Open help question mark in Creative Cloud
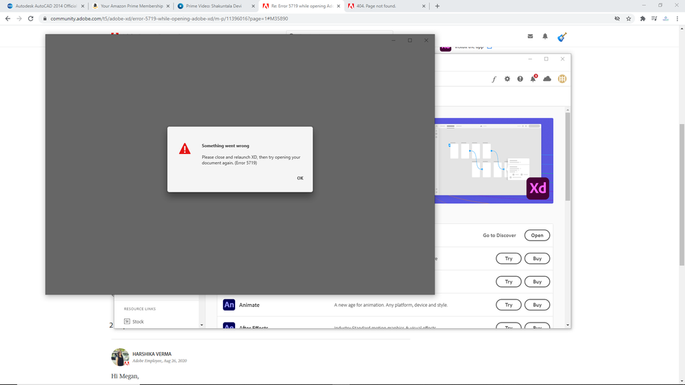685x385 pixels. tap(520, 79)
